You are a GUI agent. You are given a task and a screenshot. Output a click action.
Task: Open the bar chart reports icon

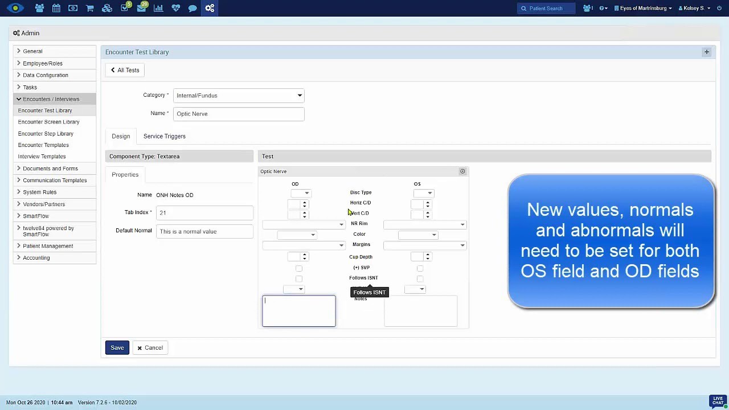click(x=158, y=8)
